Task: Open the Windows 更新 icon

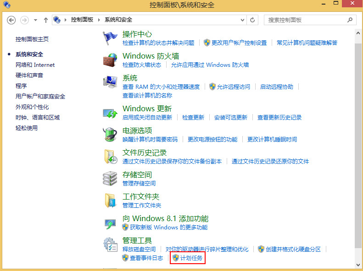Action: tap(110, 113)
